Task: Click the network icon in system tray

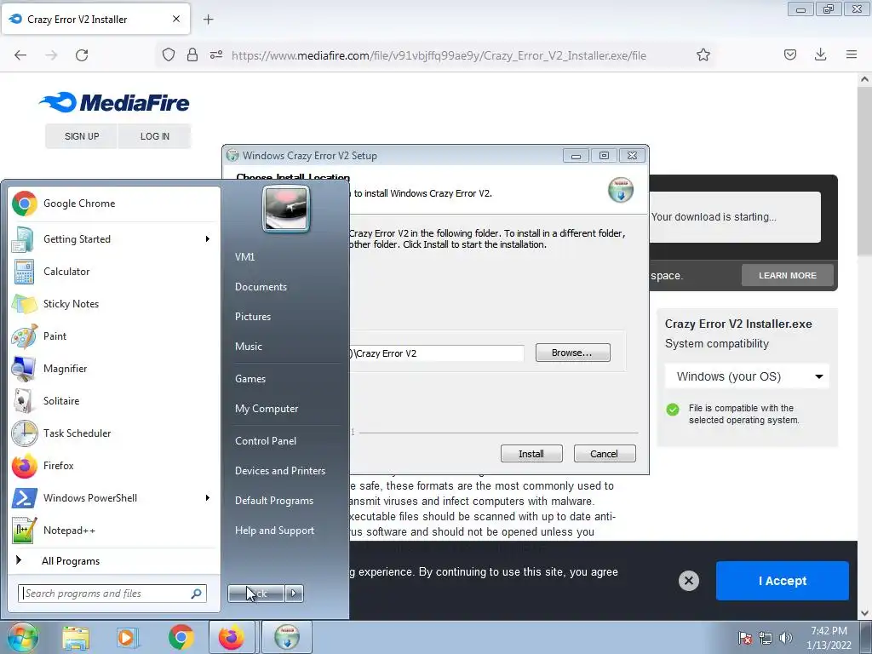Action: click(x=766, y=638)
